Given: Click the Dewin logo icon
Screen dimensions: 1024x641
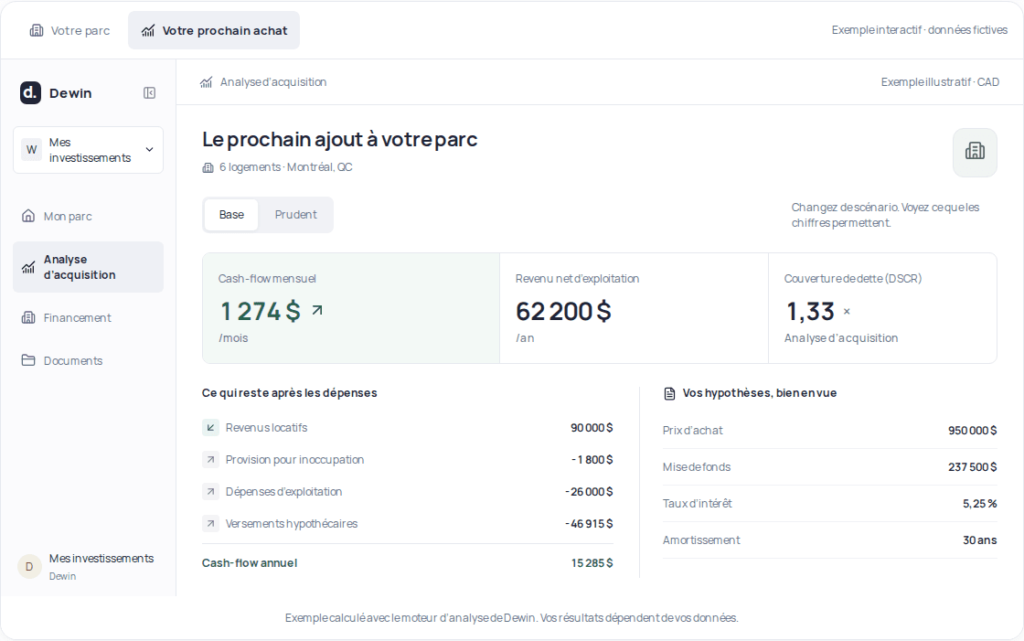Looking at the screenshot, I should point(30,92).
